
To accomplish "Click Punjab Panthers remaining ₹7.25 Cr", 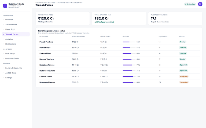I will click(x=75, y=42).
